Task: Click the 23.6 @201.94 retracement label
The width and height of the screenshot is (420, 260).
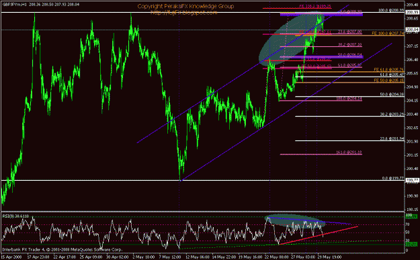Action: coord(392,138)
